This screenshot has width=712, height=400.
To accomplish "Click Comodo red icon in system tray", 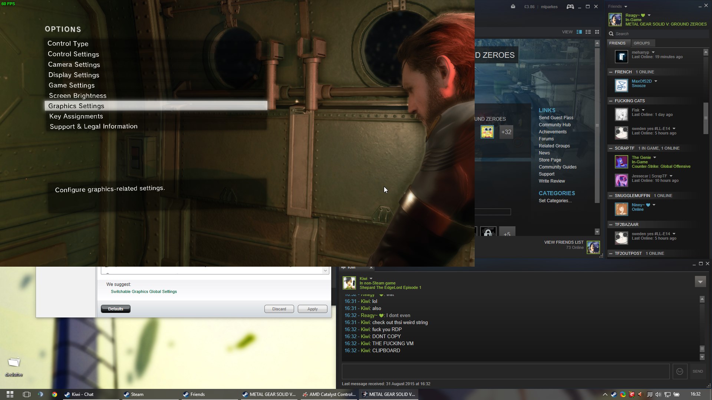I will click(x=632, y=394).
